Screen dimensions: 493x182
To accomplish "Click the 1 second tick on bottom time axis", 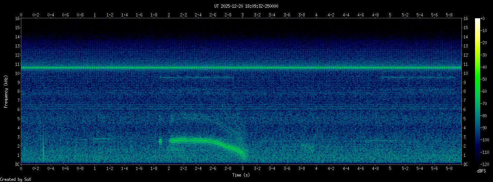I will click(95, 168).
